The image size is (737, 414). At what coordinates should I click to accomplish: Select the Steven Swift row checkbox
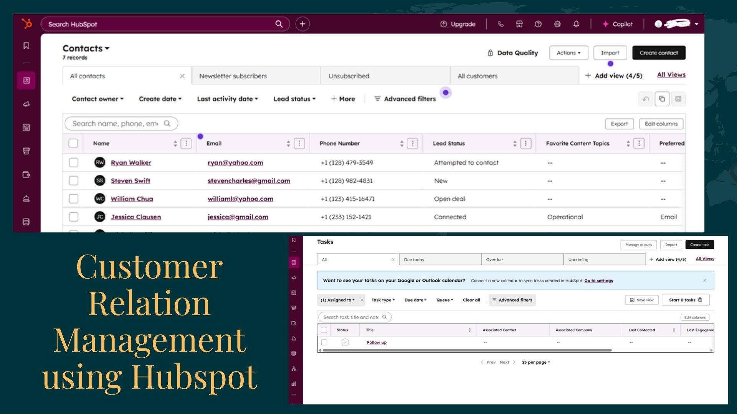pos(73,181)
